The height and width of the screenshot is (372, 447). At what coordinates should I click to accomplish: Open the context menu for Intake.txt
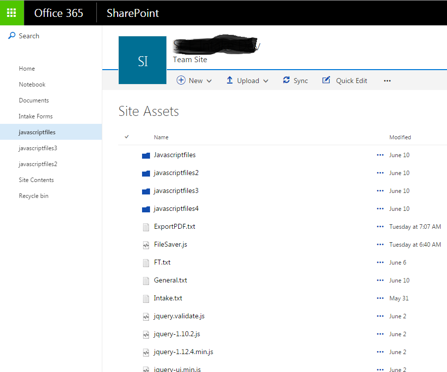tap(380, 298)
